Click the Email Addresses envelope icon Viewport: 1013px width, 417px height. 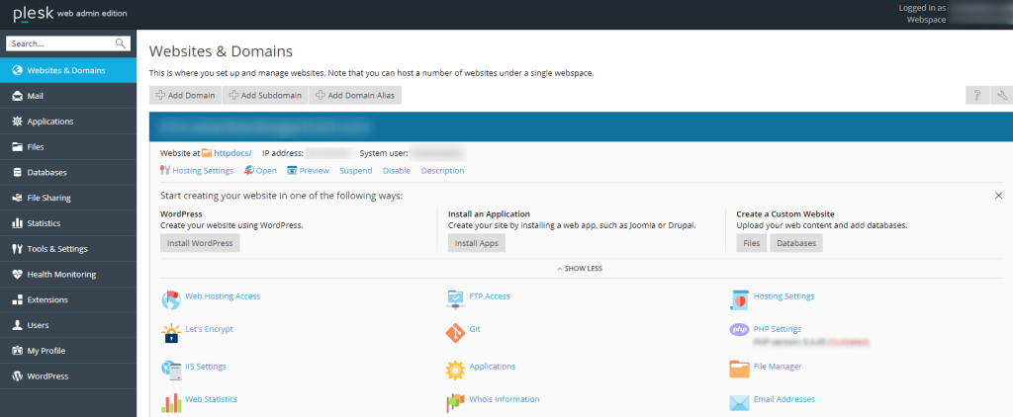739,403
